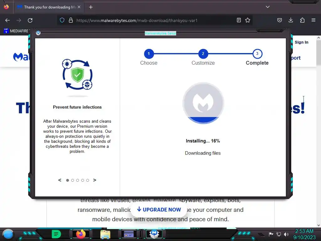Bookmark this page with the star
Image resolution: width=321 pixels, height=241 pixels.
tap(248, 20)
